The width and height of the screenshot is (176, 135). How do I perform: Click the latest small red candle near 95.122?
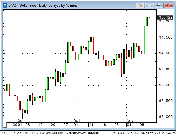point(149,17)
